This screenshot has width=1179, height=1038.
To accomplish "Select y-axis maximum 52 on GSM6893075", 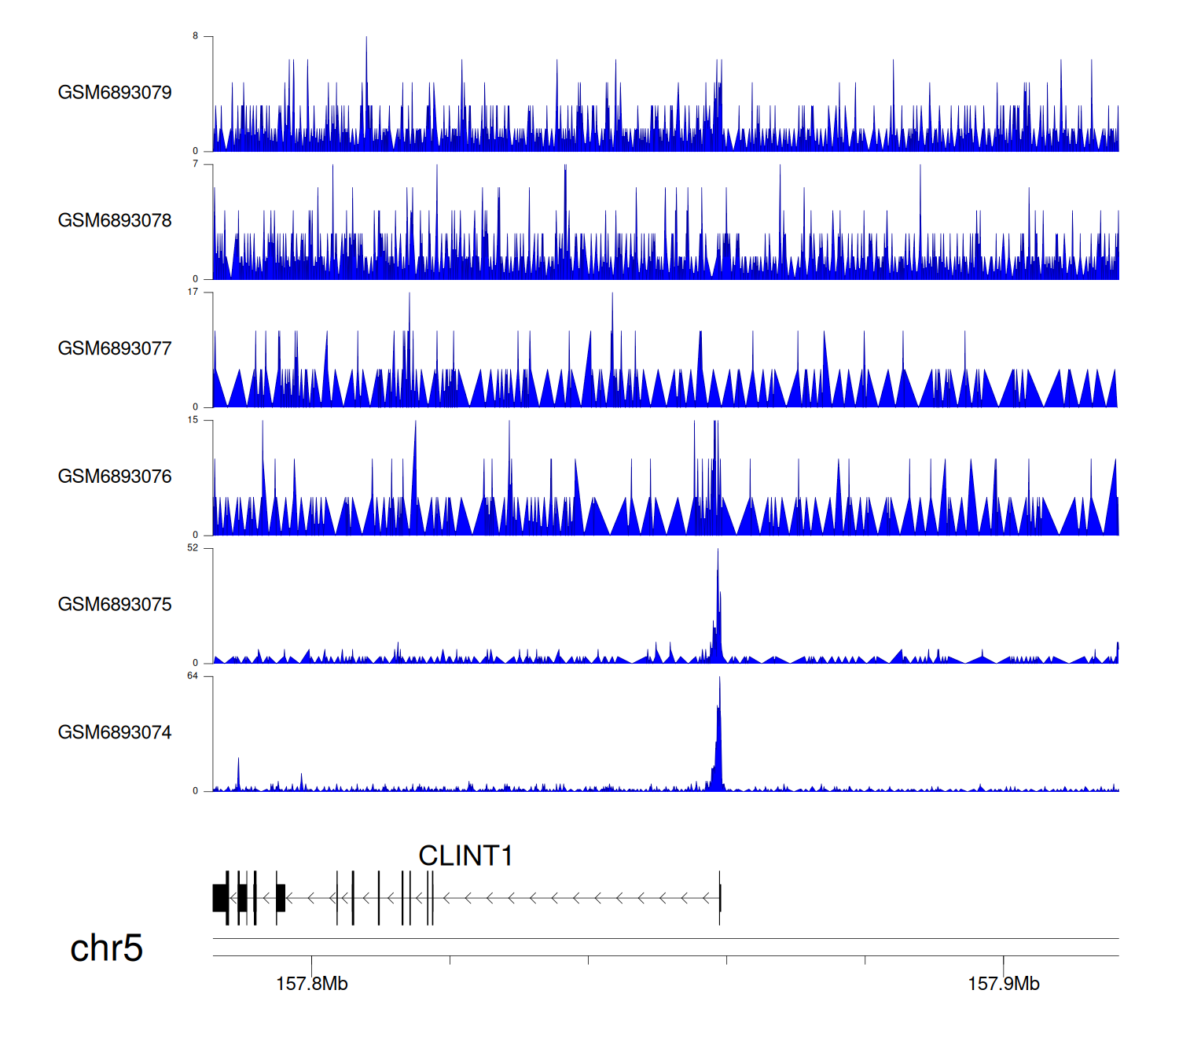I will pyautogui.click(x=193, y=548).
